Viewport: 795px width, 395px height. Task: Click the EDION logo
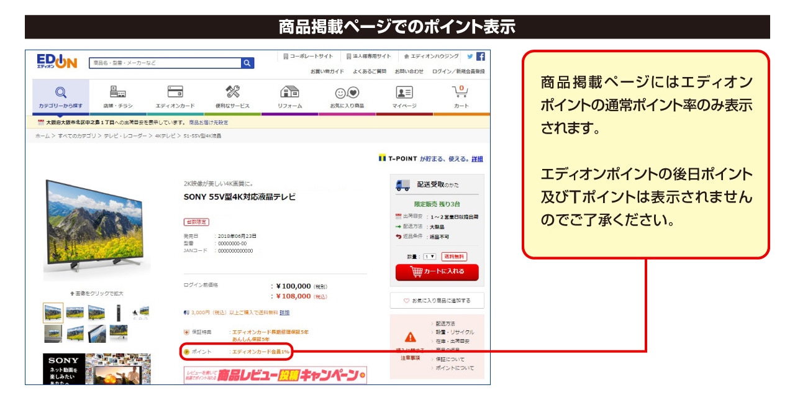tap(57, 61)
